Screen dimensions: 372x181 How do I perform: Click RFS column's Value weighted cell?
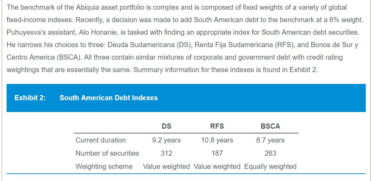pos(217,166)
